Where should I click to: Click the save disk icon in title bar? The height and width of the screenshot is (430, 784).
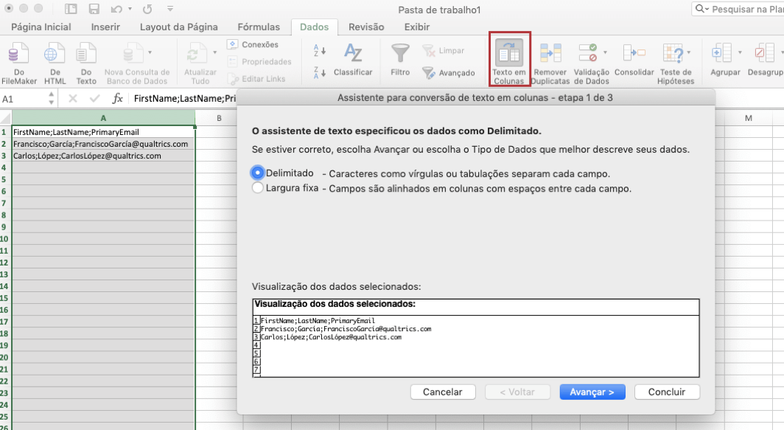pyautogui.click(x=94, y=9)
